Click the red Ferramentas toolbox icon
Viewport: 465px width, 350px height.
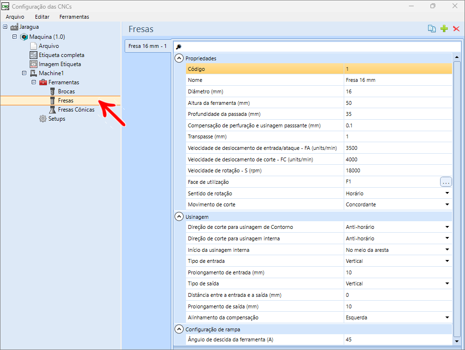43,82
